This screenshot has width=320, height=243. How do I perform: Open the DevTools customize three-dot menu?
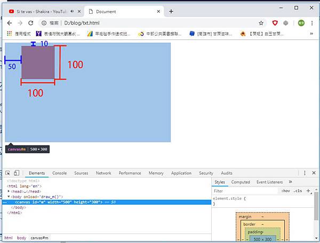coord(305,173)
